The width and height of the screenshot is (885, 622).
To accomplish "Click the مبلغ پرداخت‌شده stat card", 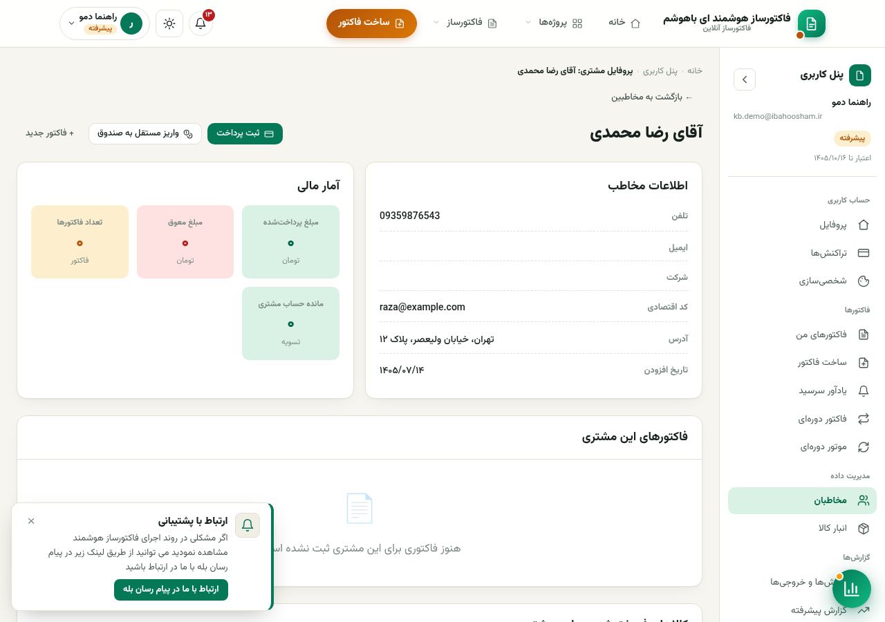I will [x=290, y=242].
